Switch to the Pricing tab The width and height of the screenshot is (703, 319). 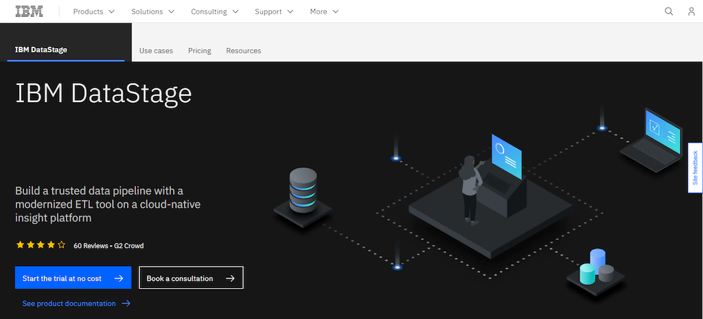[200, 51]
